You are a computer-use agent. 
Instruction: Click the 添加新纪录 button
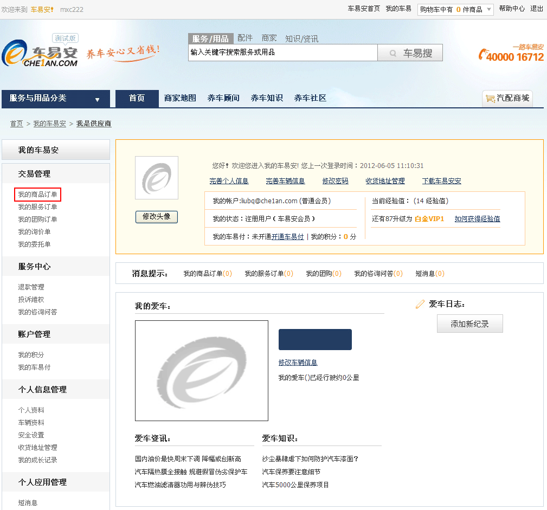[x=470, y=324]
